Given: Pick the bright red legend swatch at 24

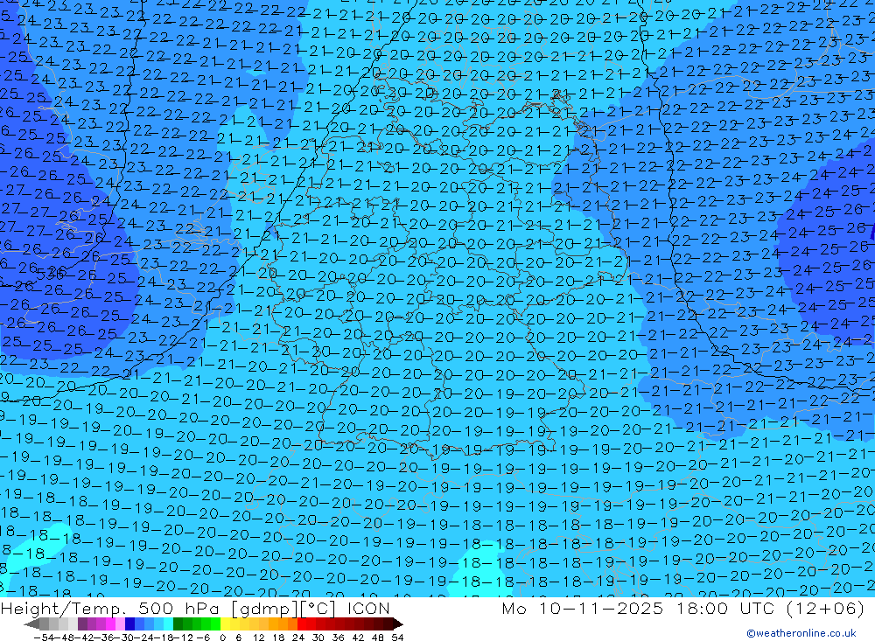Looking at the screenshot, I should (302, 624).
